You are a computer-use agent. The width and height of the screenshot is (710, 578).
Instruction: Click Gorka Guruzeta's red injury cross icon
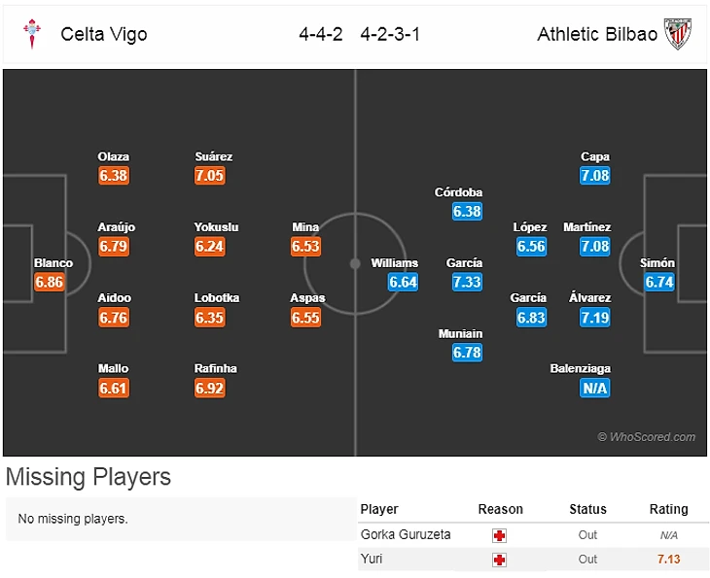500,535
